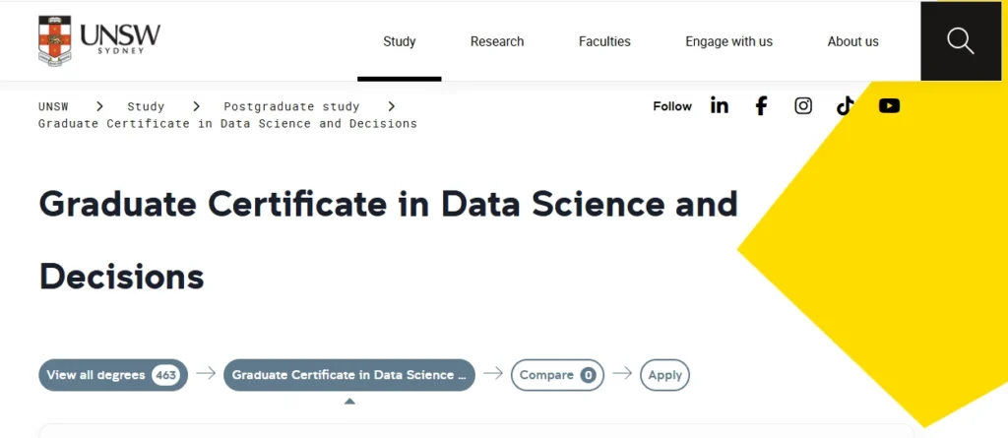1008x438 pixels.
Task: Go to Postgraduate study breadcrumb link
Action: [291, 106]
